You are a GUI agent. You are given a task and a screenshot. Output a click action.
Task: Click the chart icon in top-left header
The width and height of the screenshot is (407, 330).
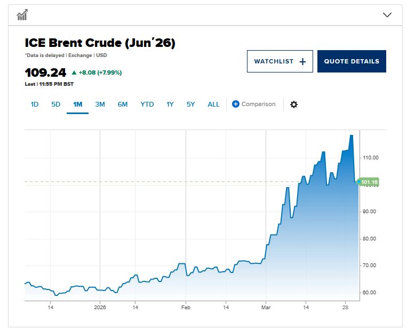[22, 15]
